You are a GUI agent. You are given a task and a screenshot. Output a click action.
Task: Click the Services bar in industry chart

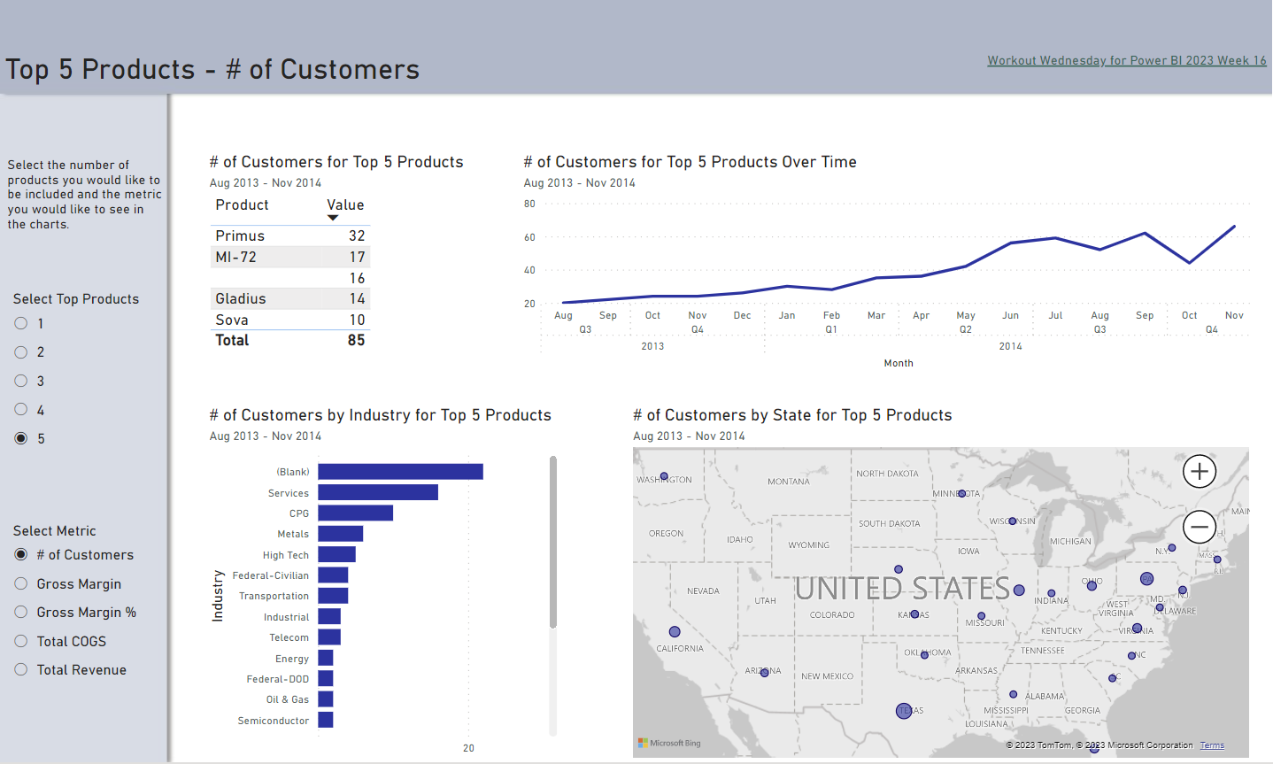coord(377,492)
